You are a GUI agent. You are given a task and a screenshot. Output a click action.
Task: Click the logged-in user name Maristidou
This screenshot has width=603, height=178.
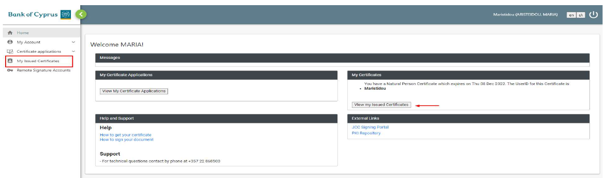(x=526, y=15)
